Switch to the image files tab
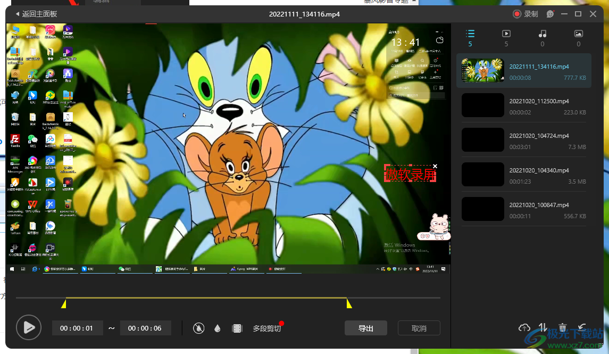This screenshot has width=609, height=354. pyautogui.click(x=578, y=38)
